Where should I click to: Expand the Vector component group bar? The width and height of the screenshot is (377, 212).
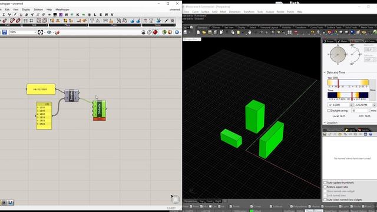click(158, 25)
